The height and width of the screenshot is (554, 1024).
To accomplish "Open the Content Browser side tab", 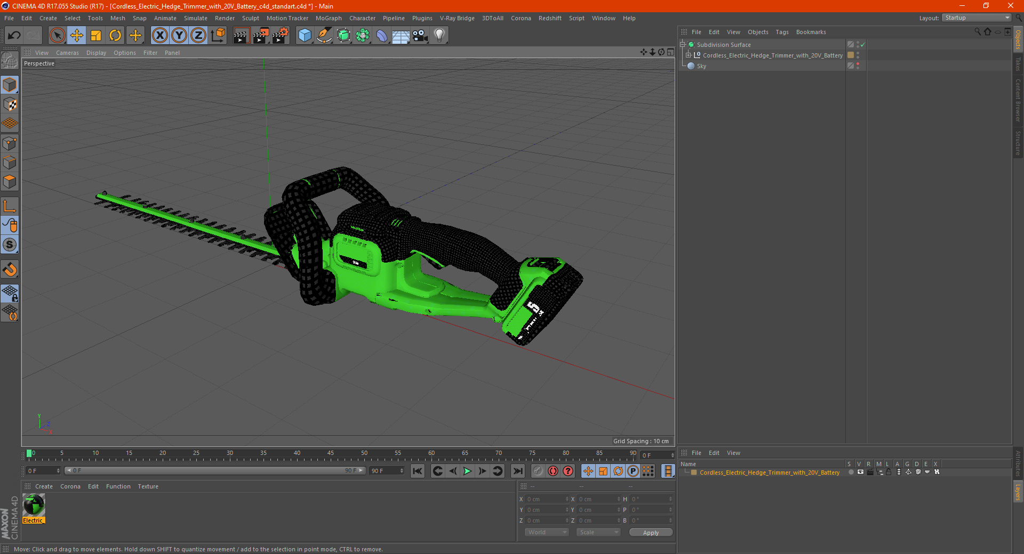I will tap(1018, 100).
